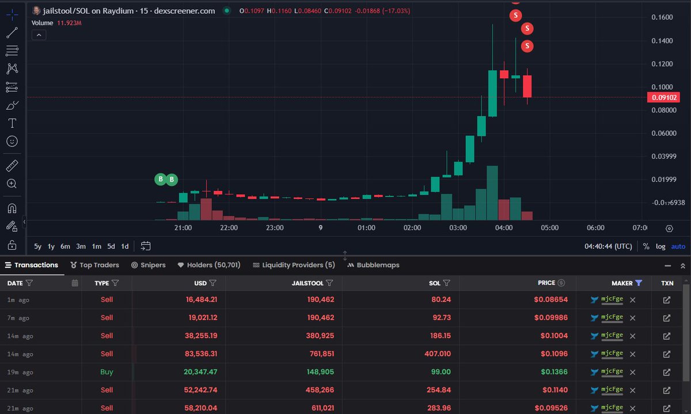Viewport: 691px width, 414px height.
Task: Select the crosshair cursor tool
Action: 12,14
